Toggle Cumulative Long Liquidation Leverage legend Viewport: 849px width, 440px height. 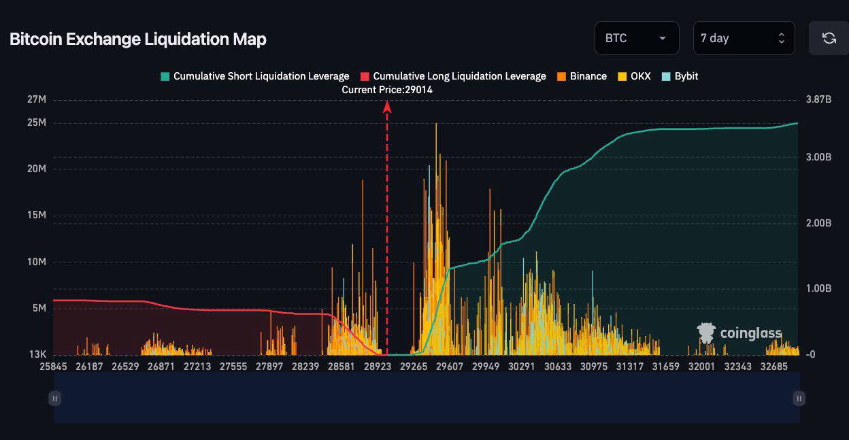[x=453, y=76]
